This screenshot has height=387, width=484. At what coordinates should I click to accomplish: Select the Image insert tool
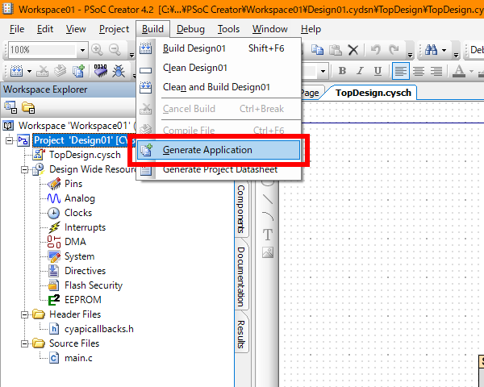(268, 252)
